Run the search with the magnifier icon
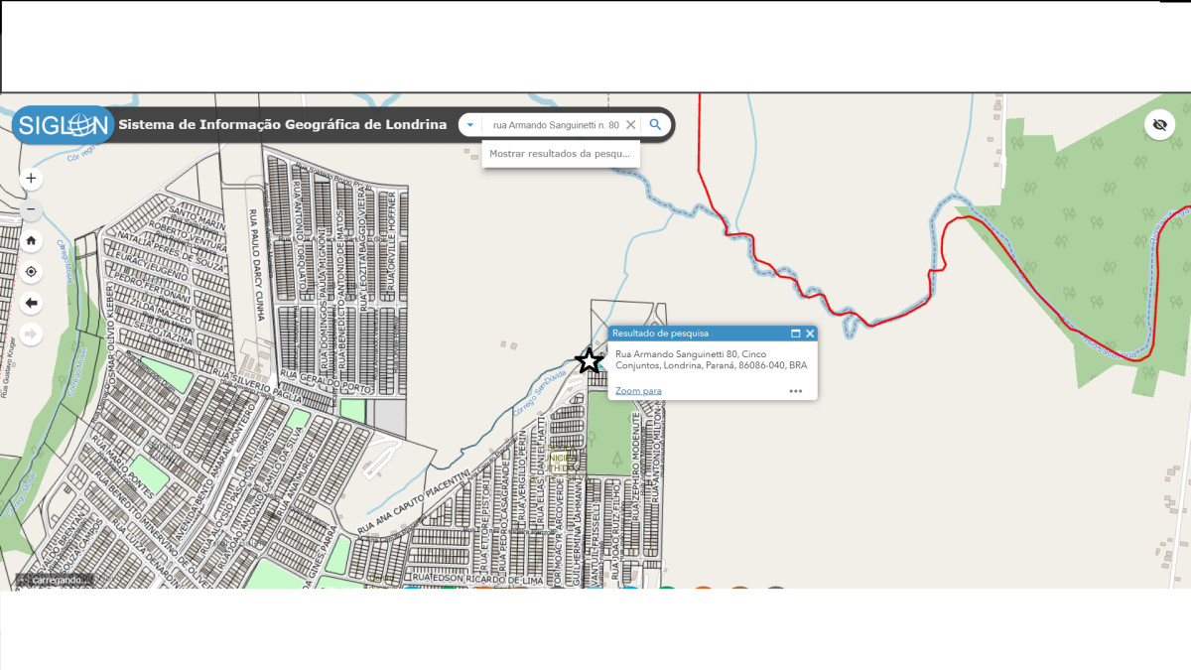Screen dimensions: 1191x670 (655, 125)
